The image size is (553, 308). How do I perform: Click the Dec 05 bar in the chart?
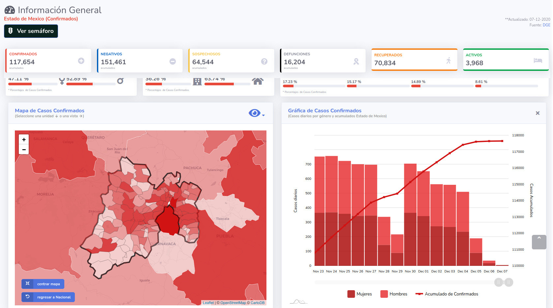tap(476, 252)
